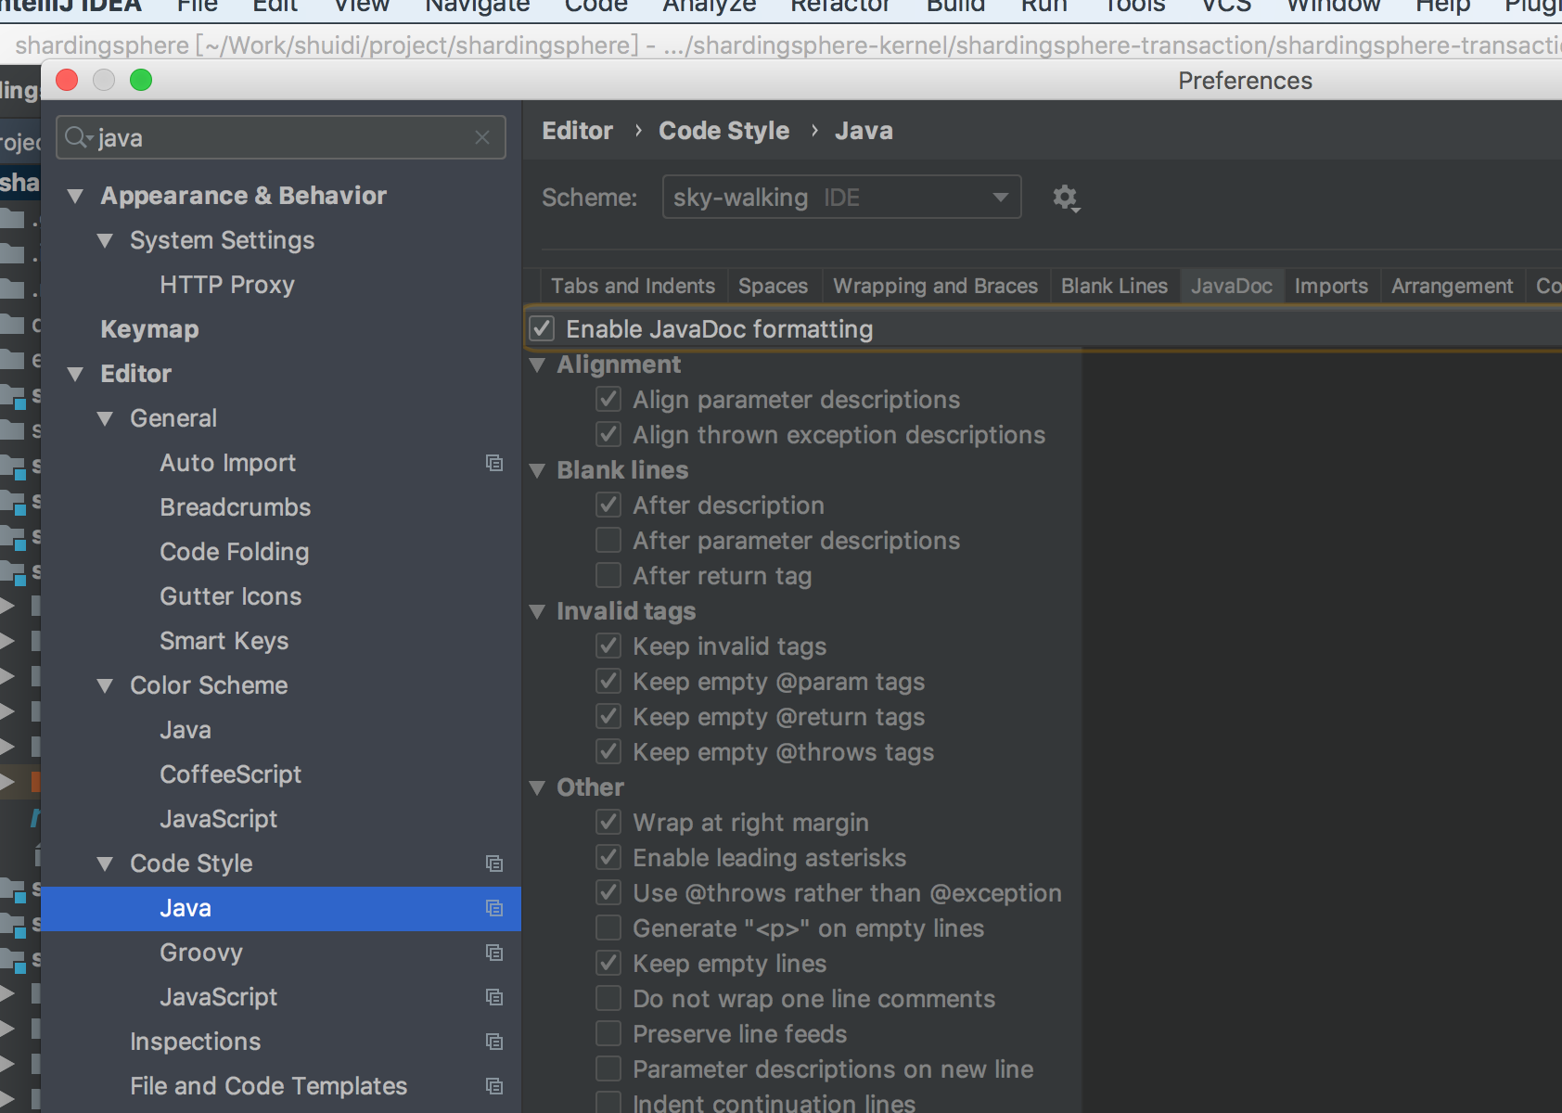Open Blank Lines tab
The height and width of the screenshot is (1113, 1562).
pos(1115,286)
